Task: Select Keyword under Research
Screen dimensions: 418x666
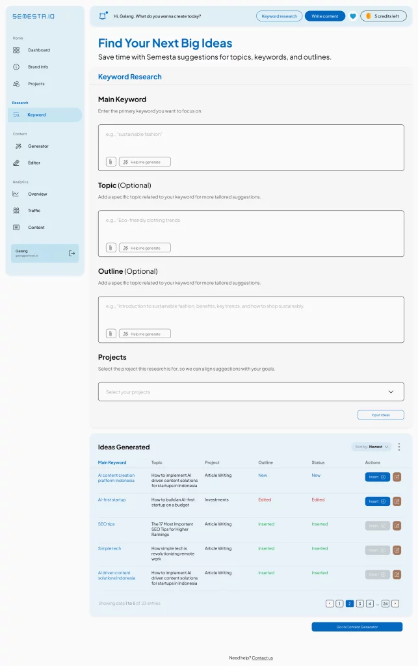Action: click(45, 114)
